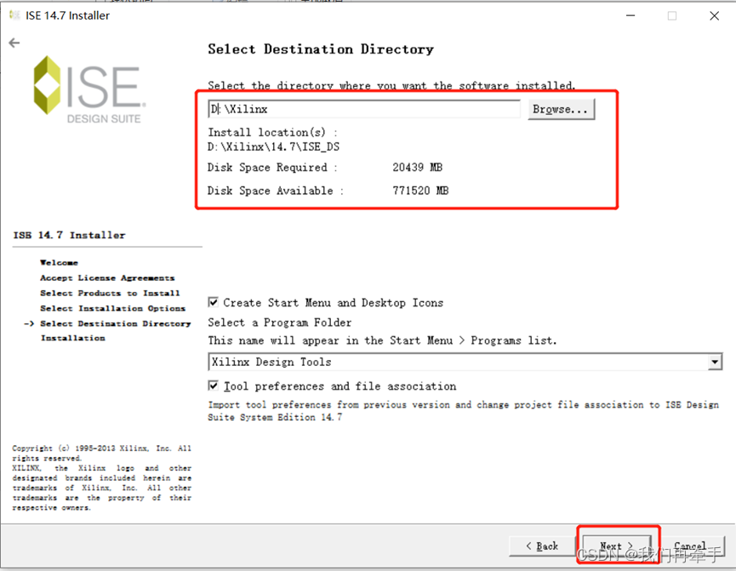Click the Xilinx copyright notice text
The height and width of the screenshot is (571, 736).
[x=101, y=478]
